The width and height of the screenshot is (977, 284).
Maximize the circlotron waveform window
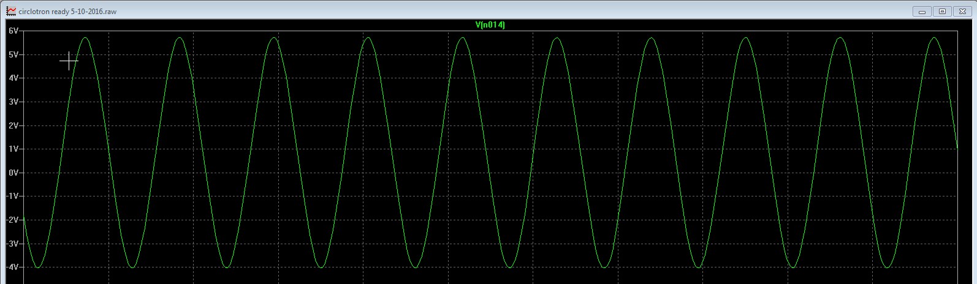click(x=942, y=11)
